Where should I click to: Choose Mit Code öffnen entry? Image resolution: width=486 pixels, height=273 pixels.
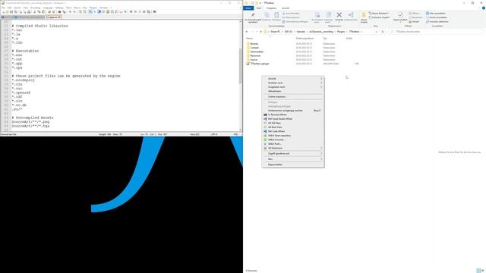(x=292, y=131)
